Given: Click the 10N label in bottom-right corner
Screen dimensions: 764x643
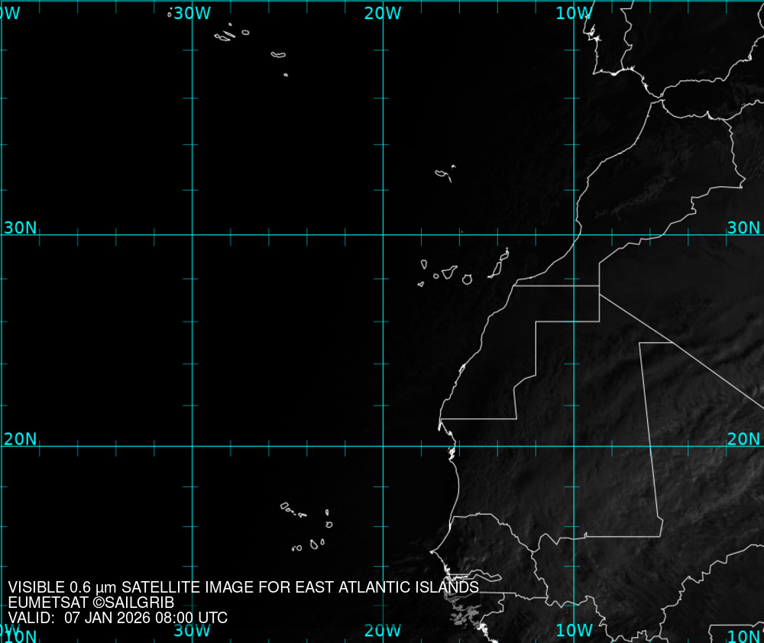Looking at the screenshot, I should (743, 635).
